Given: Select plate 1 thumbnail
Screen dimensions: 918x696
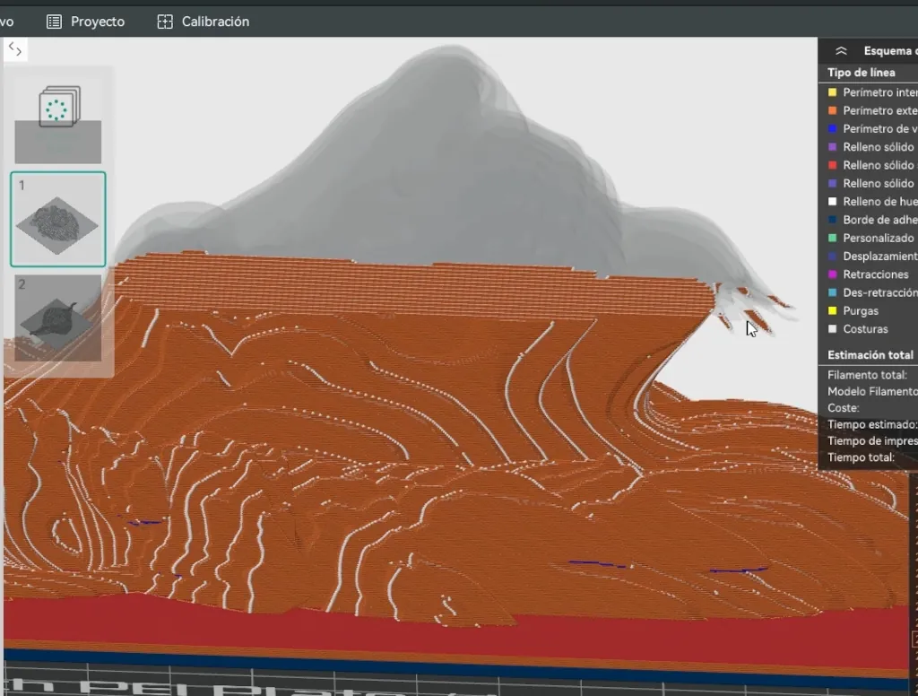Looking at the screenshot, I should 58,219.
